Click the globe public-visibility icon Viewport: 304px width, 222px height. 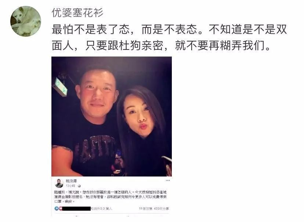(x=79, y=186)
